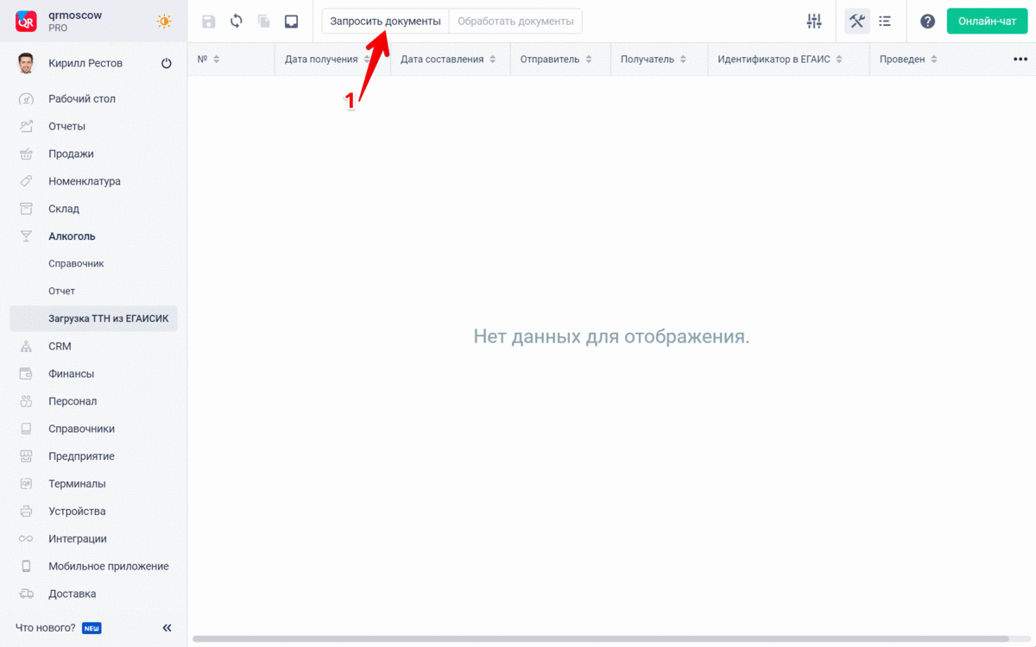The image size is (1036, 647).
Task: Click the Финансы wallet icon
Action: [x=26, y=374]
